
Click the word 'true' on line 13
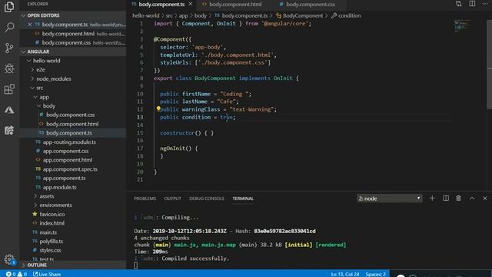pos(226,117)
